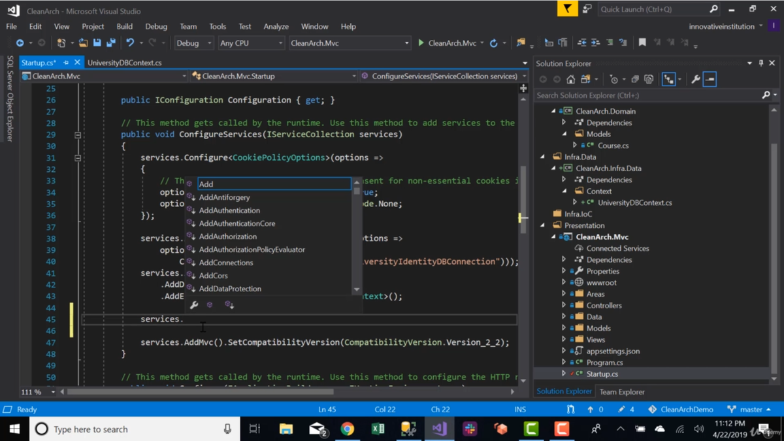Click the Save All toolbar icon
This screenshot has width=784, height=441.
tap(111, 43)
